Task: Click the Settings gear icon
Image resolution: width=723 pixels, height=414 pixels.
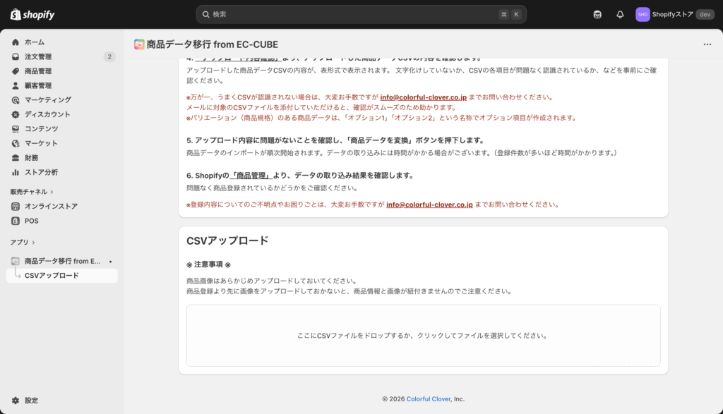Action: pos(16,400)
